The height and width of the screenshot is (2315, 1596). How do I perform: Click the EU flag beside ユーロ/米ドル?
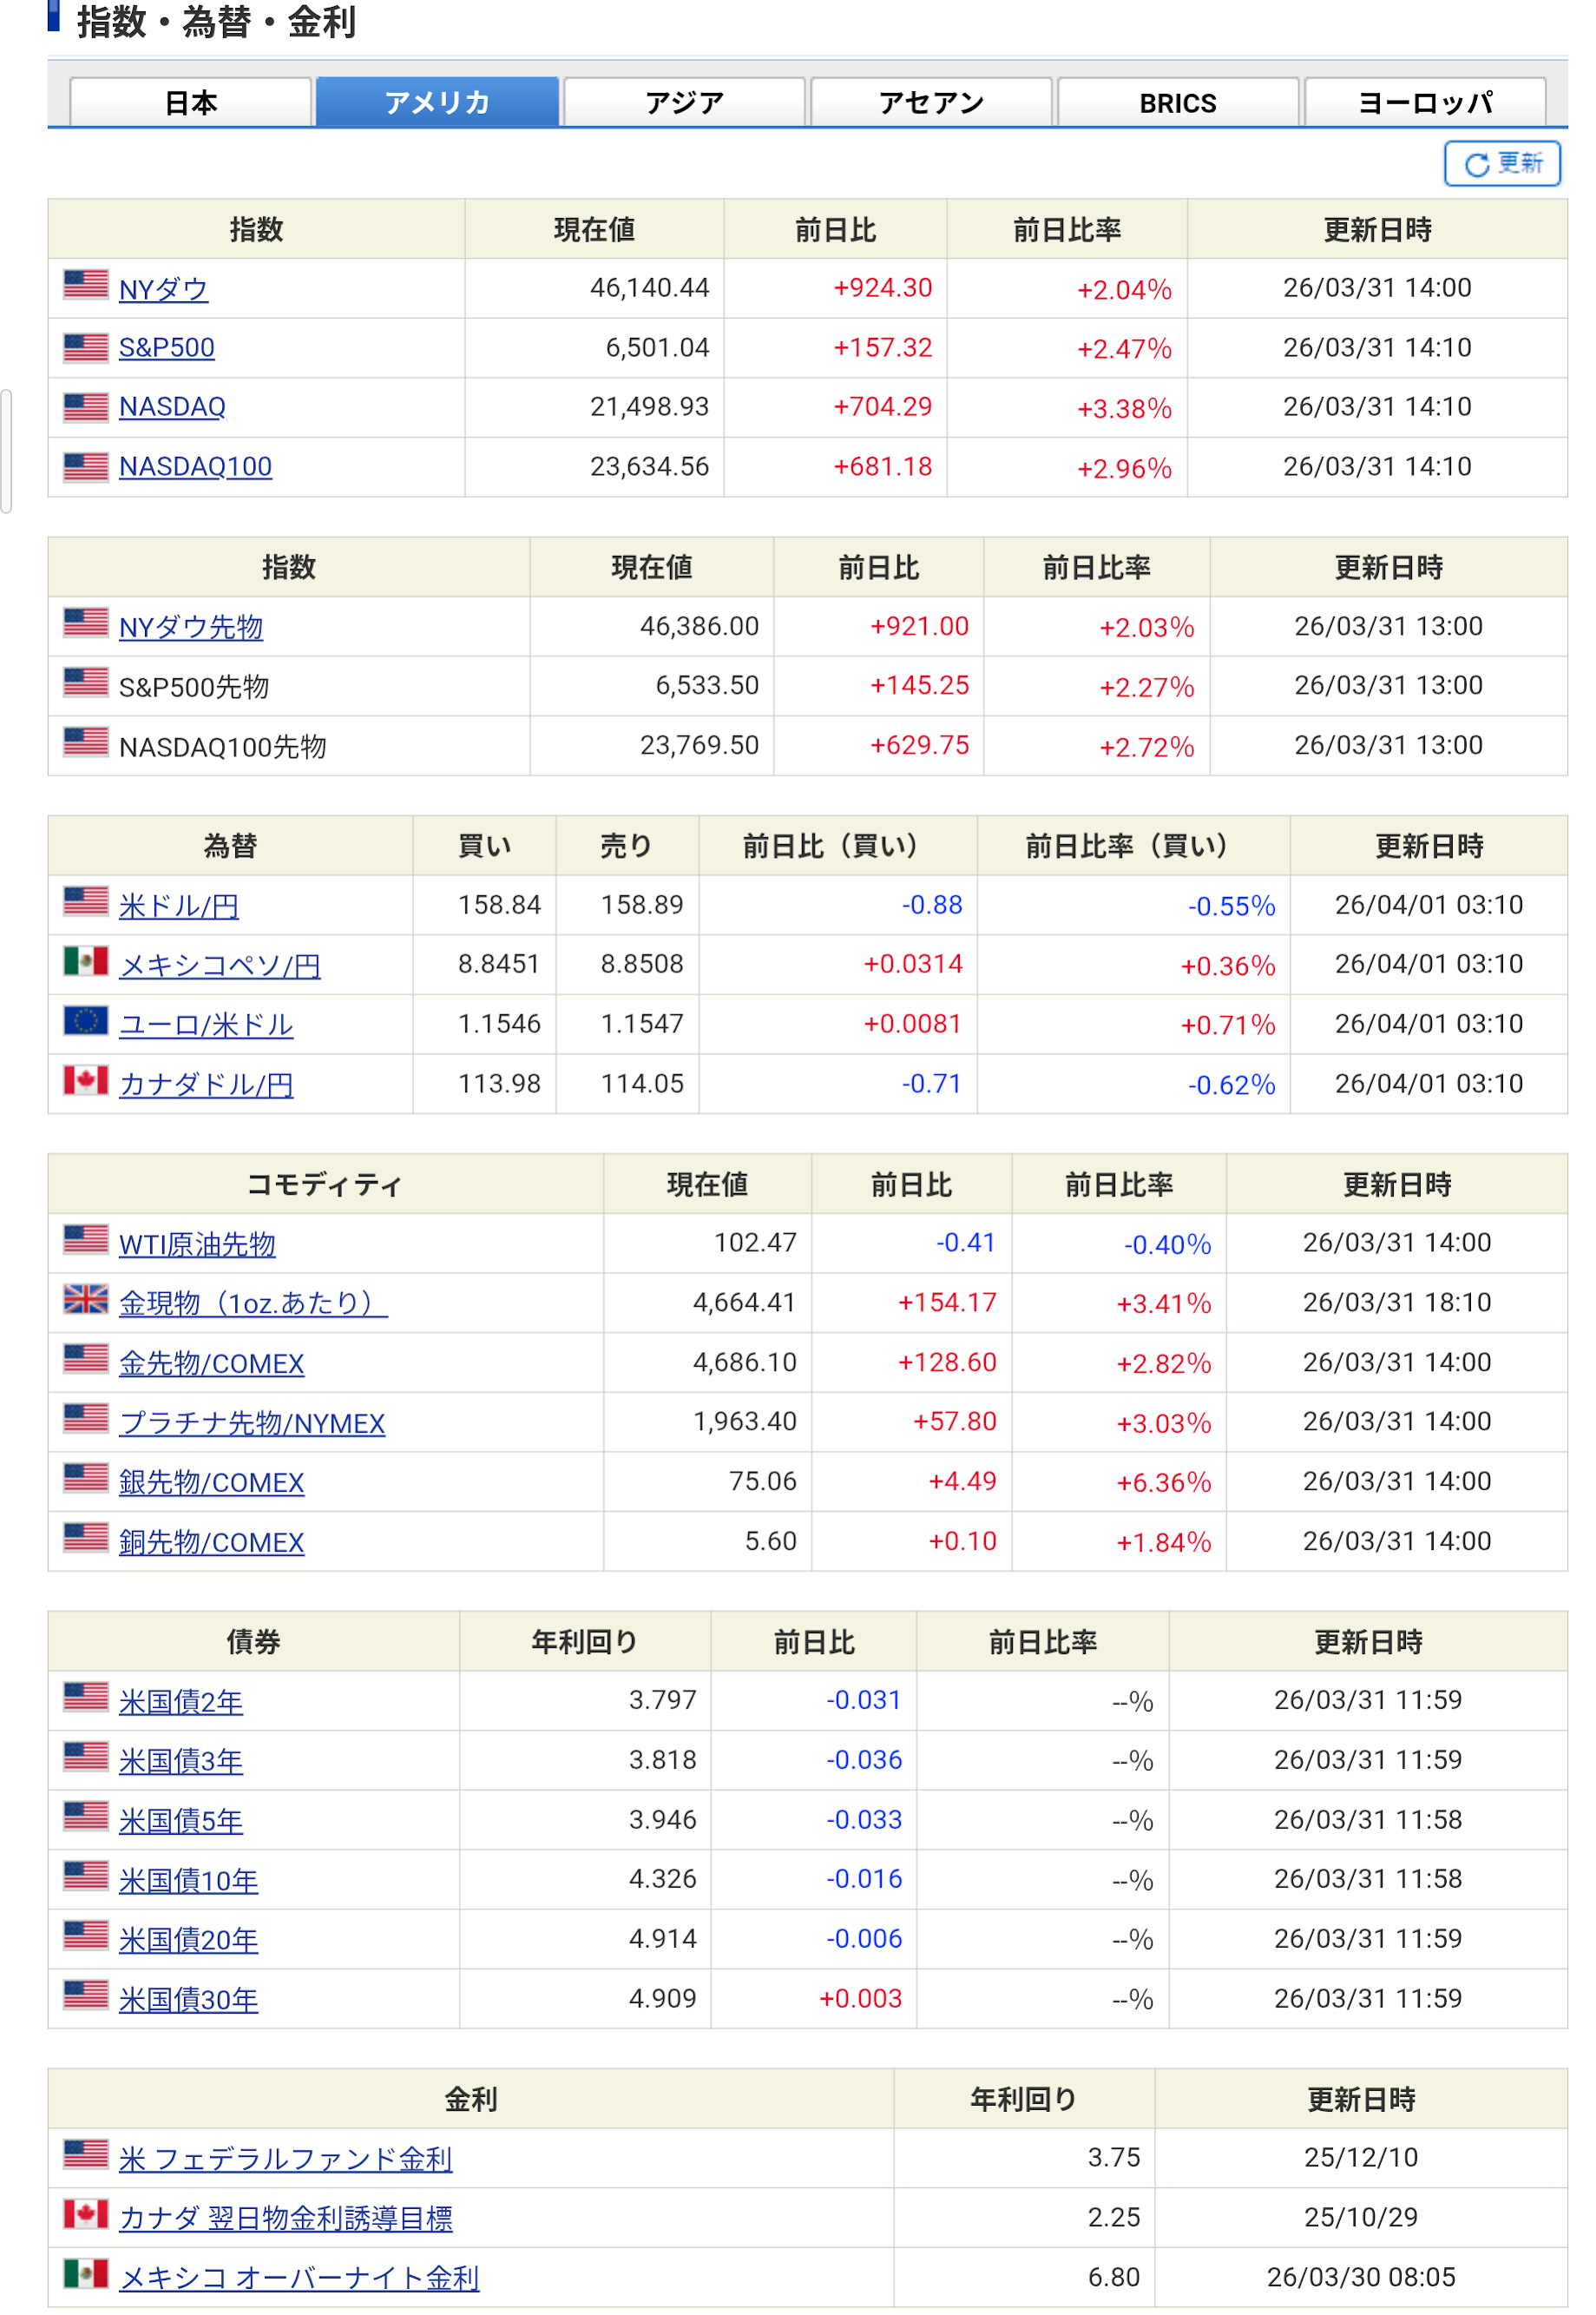[x=85, y=1020]
